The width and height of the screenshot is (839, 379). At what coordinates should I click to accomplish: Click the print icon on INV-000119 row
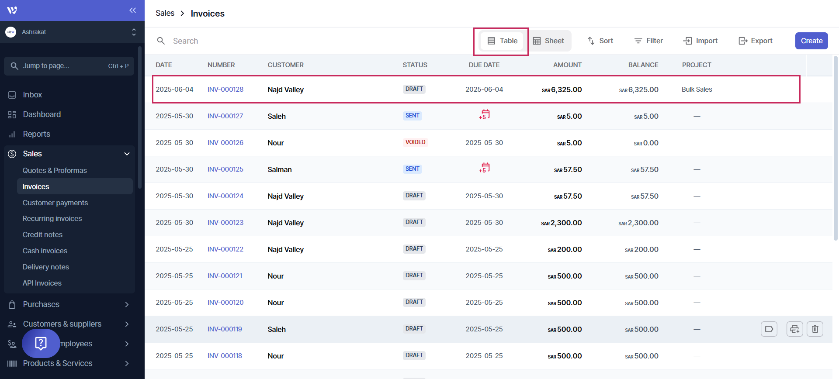[x=794, y=329]
